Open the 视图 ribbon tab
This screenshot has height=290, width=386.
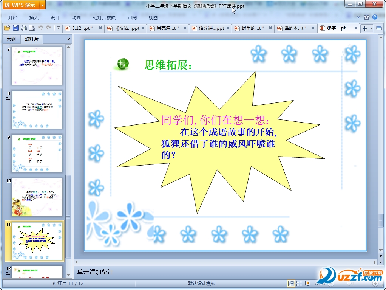coord(153,17)
